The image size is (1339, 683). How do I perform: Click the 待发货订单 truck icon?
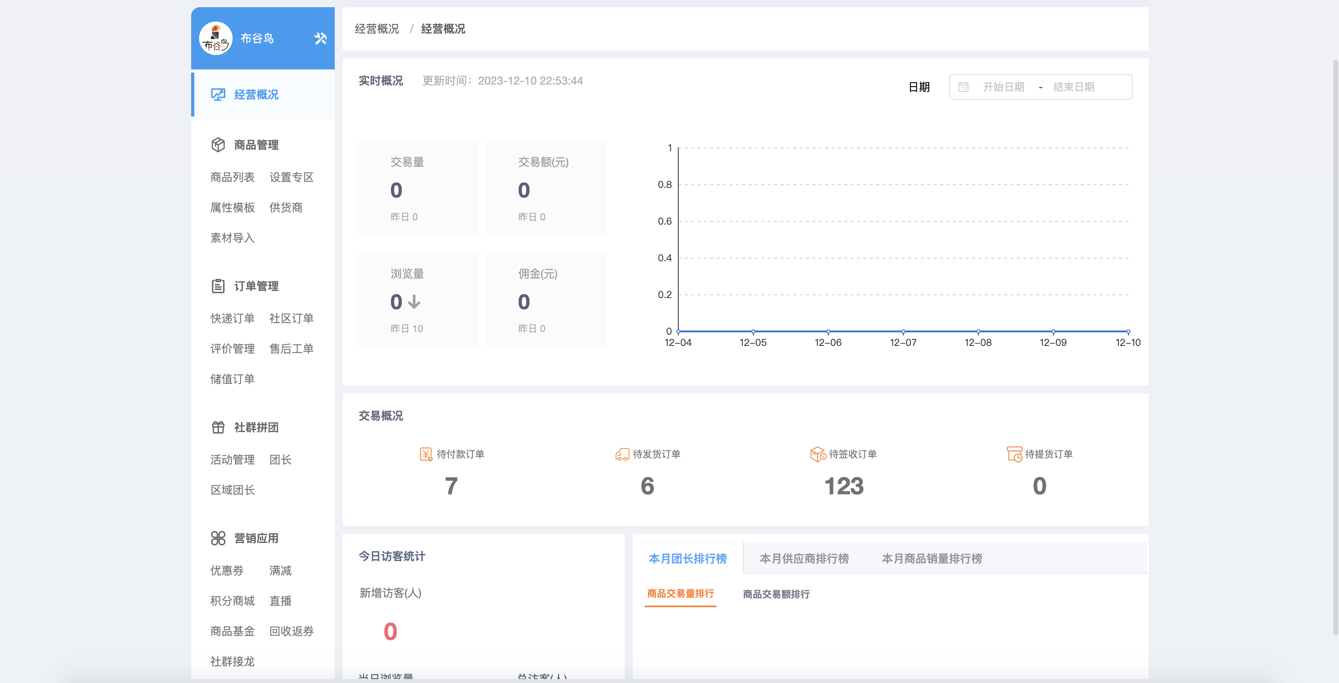pyautogui.click(x=622, y=454)
